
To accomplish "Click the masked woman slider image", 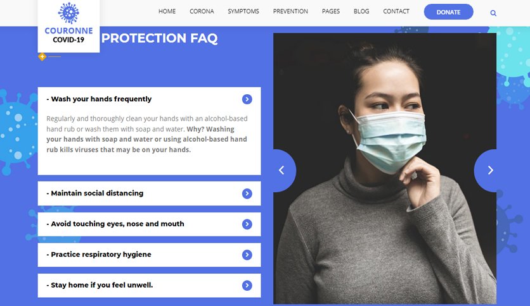I will 385,169.
